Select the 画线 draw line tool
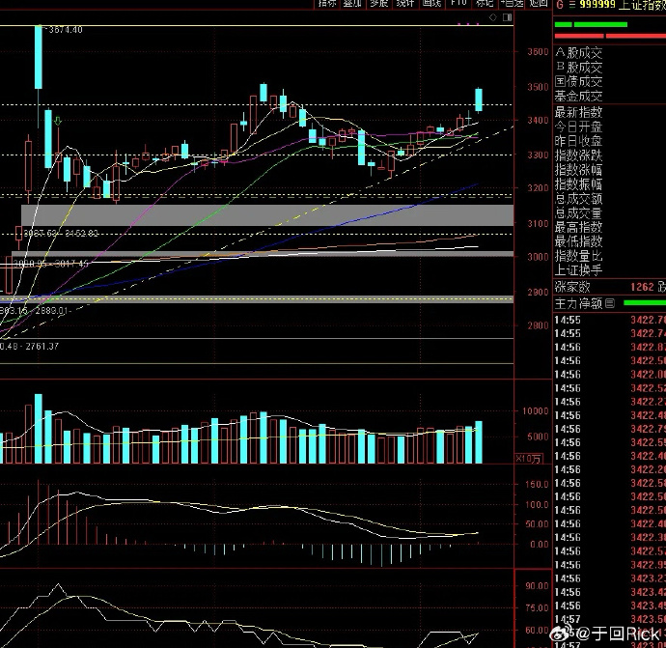666x648 pixels. click(429, 4)
